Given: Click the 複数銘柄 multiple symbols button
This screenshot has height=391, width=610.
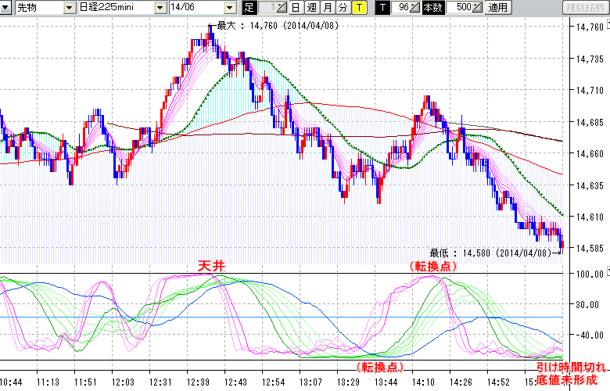Looking at the screenshot, I should point(587,7).
